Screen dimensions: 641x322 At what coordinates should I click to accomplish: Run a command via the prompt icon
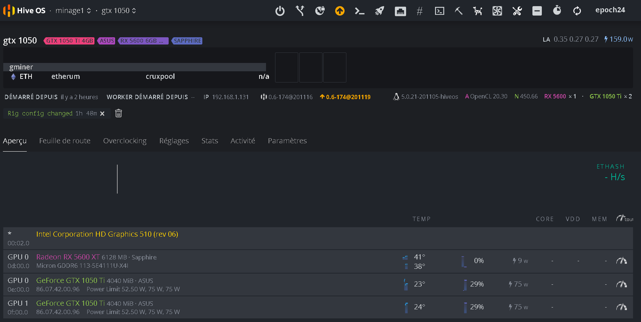pyautogui.click(x=359, y=11)
